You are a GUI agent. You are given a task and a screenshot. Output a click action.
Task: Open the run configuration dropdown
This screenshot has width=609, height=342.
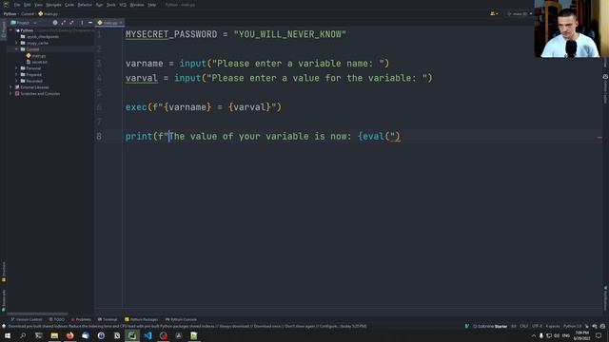coord(521,13)
